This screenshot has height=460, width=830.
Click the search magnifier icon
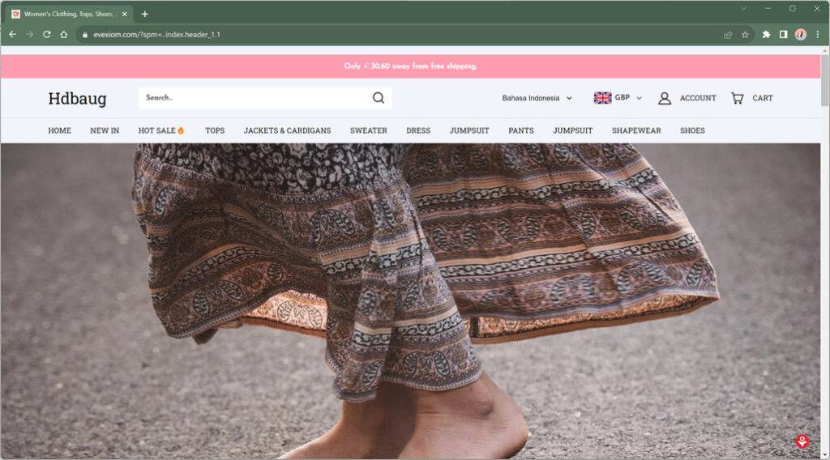click(378, 98)
